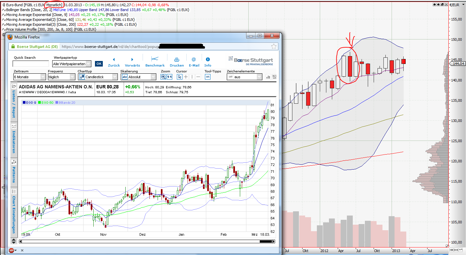466x255 pixels.
Task: Click the Euro-Bund label in background chart
Action: (x=14, y=5)
